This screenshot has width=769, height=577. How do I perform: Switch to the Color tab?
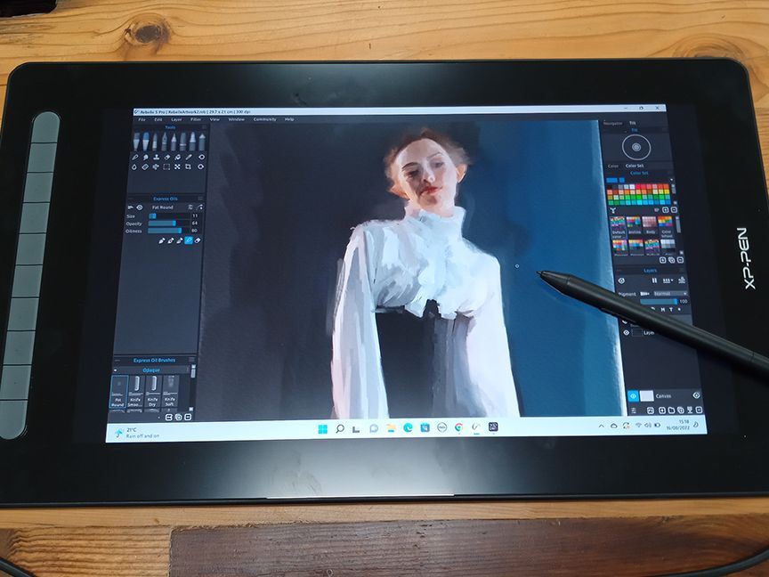tap(613, 166)
